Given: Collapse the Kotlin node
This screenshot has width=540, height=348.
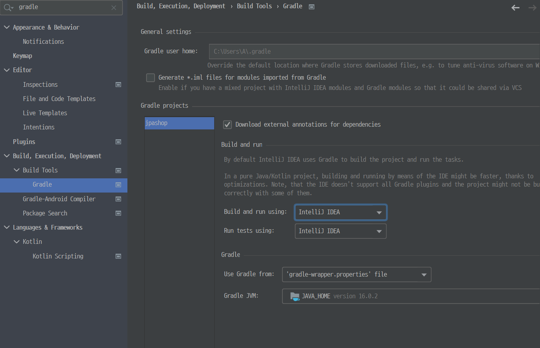Looking at the screenshot, I should (16, 241).
